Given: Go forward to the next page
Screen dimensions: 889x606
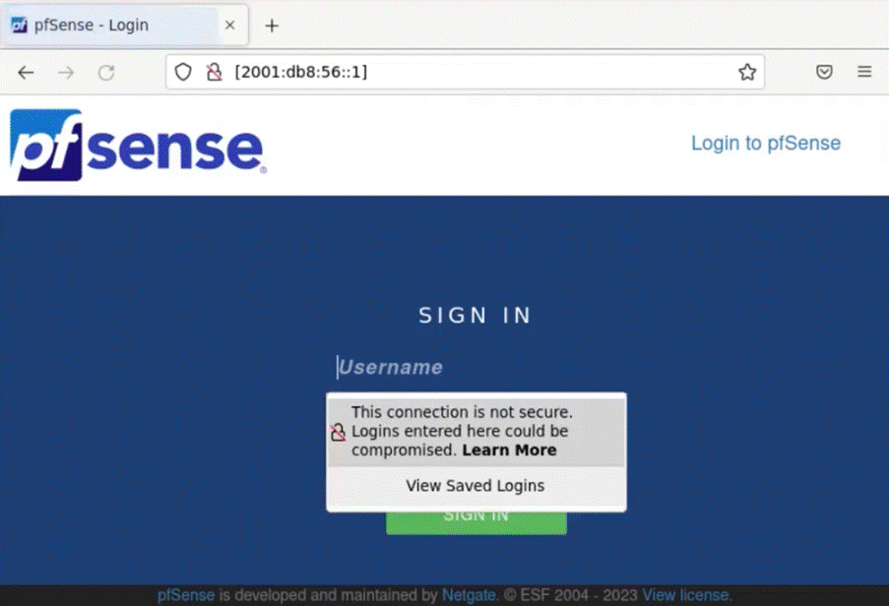Looking at the screenshot, I should coord(66,73).
